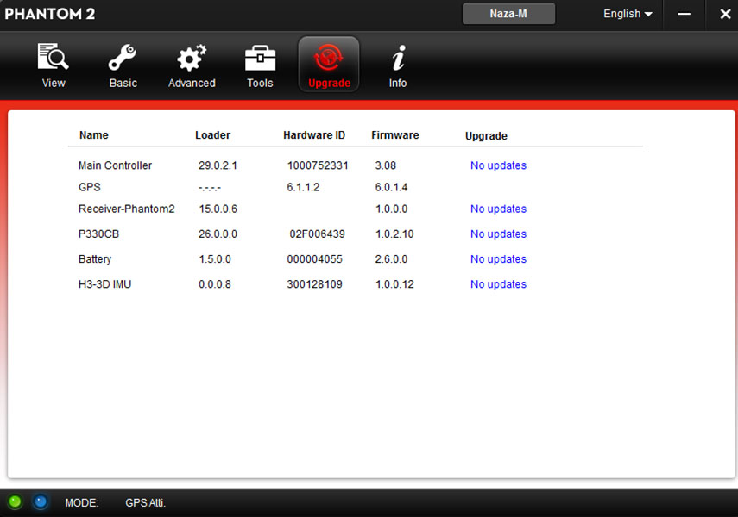The width and height of the screenshot is (738, 517).
Task: Click Receiver loader value 15.0.0.6
Action: click(218, 209)
